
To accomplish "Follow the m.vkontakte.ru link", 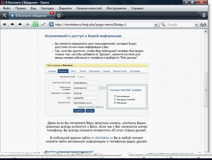I will (x=102, y=138).
